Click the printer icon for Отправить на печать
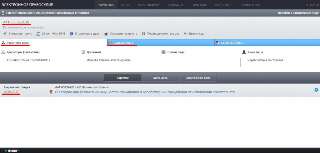The height and width of the screenshot is (153, 320). coord(106,33)
